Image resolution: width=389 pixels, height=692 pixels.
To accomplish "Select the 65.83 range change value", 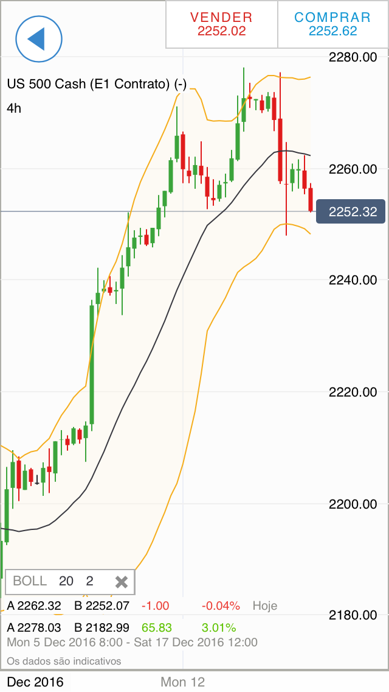I will 156,627.
